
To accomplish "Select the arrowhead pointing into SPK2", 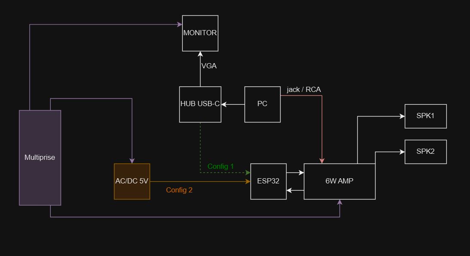I will 402,152.
